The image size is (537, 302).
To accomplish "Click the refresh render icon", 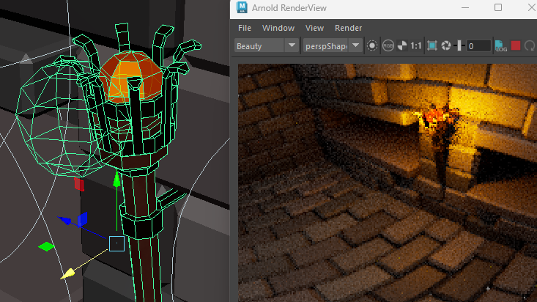I will [530, 45].
